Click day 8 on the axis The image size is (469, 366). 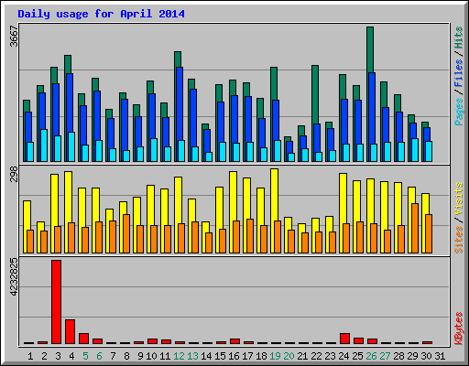tap(126, 356)
